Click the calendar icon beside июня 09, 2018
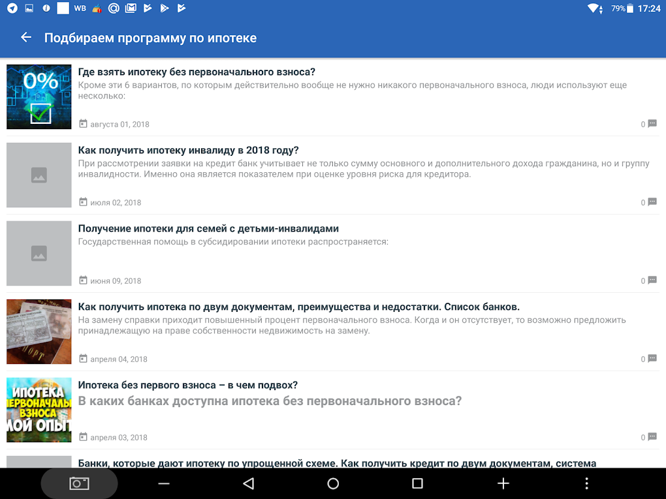 pyautogui.click(x=84, y=280)
